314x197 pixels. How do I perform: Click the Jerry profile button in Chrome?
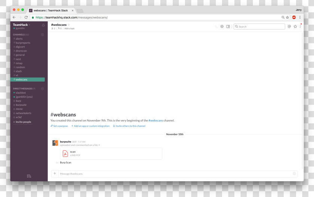[299, 10]
